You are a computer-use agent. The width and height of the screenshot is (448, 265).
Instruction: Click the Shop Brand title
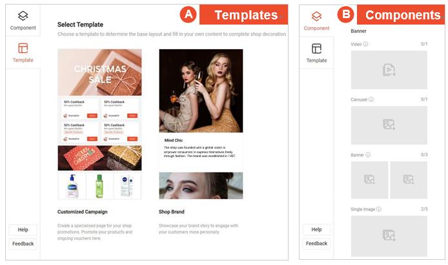tap(172, 212)
